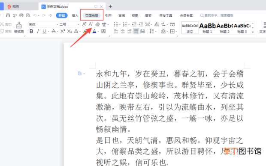
Task: Open the 章节 (Section) ribbon tab
Action: (x=148, y=15)
